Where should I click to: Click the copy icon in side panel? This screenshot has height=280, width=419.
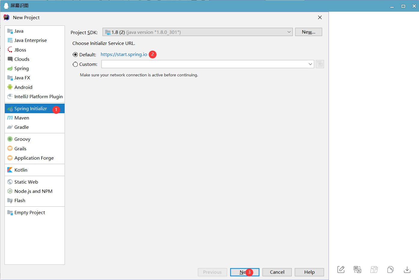(390, 269)
